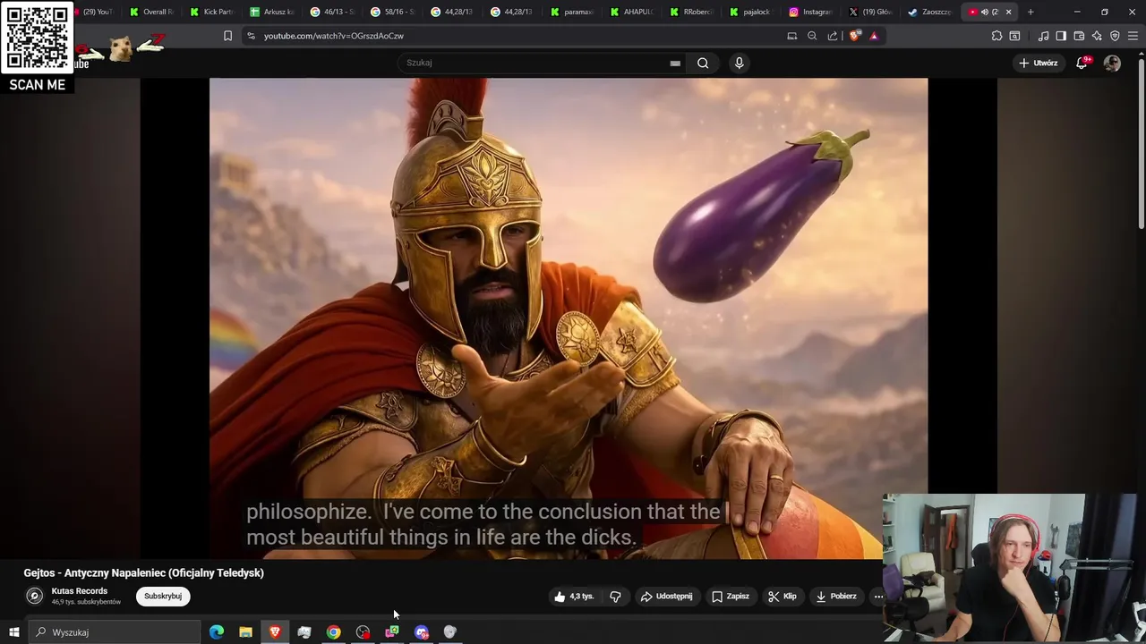
Task: Click the Kutas Records channel avatar
Action: click(35, 596)
